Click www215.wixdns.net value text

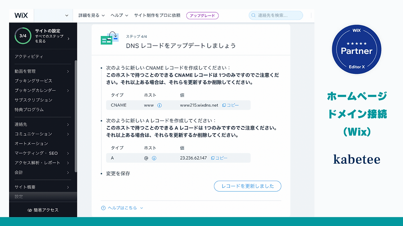click(199, 105)
